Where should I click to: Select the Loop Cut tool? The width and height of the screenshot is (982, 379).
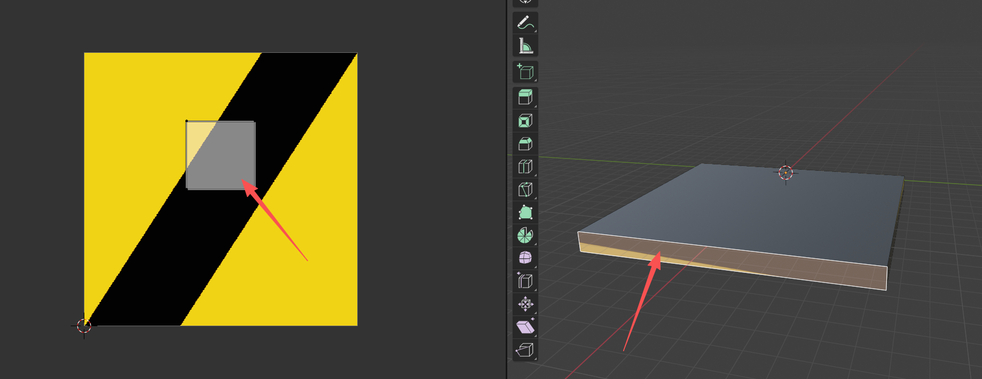click(525, 167)
